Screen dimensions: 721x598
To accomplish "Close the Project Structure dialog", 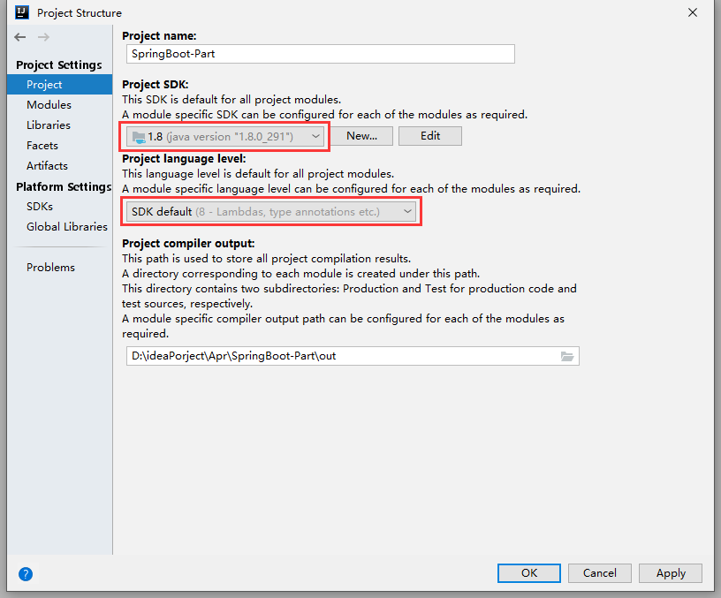I will pyautogui.click(x=693, y=12).
